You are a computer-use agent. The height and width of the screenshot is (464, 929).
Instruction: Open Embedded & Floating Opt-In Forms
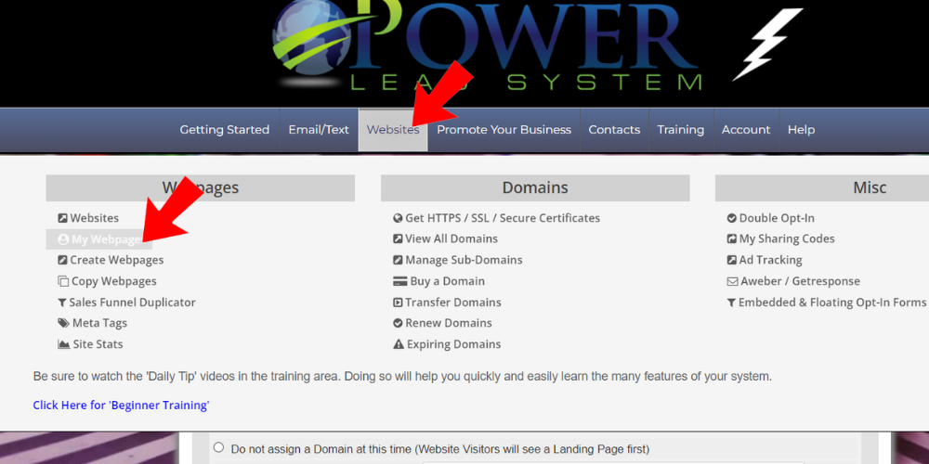(x=831, y=303)
